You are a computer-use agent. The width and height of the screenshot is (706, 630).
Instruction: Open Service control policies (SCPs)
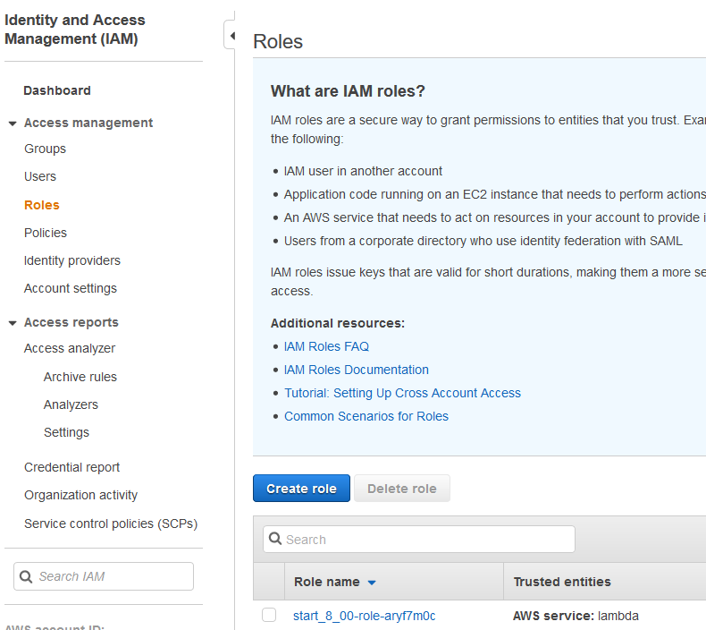(x=111, y=524)
